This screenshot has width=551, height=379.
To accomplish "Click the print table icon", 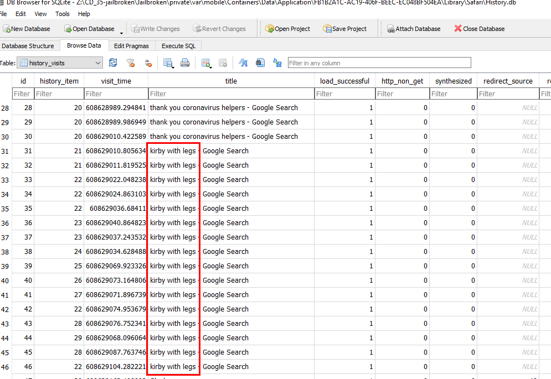I will pos(185,63).
